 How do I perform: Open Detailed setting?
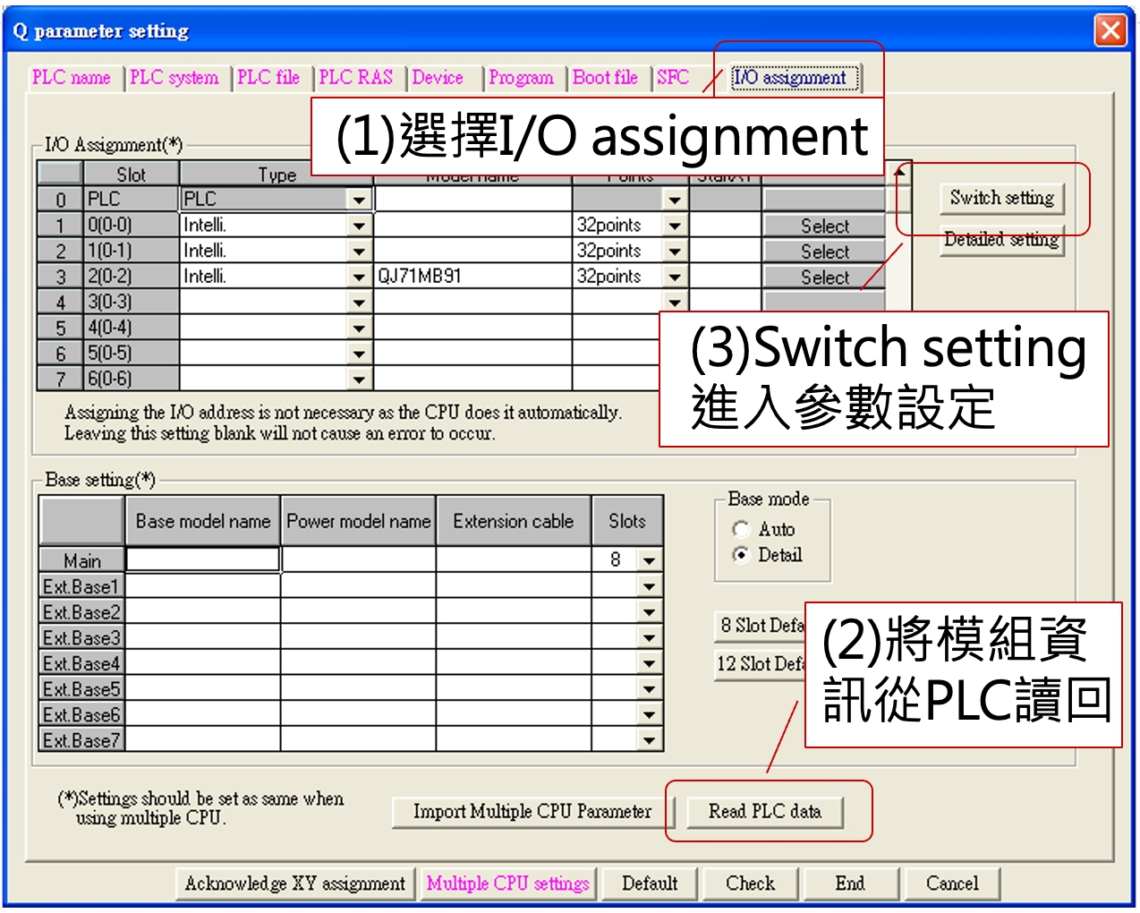click(x=1001, y=240)
